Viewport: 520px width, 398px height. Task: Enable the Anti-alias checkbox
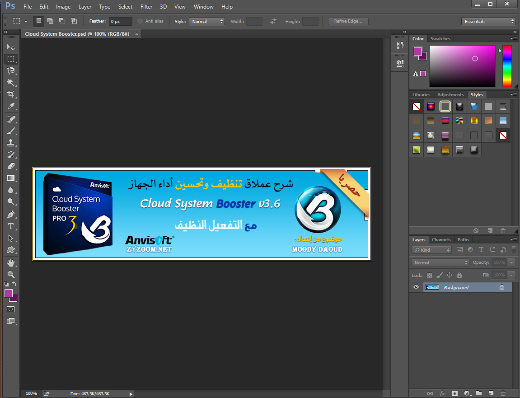(140, 21)
